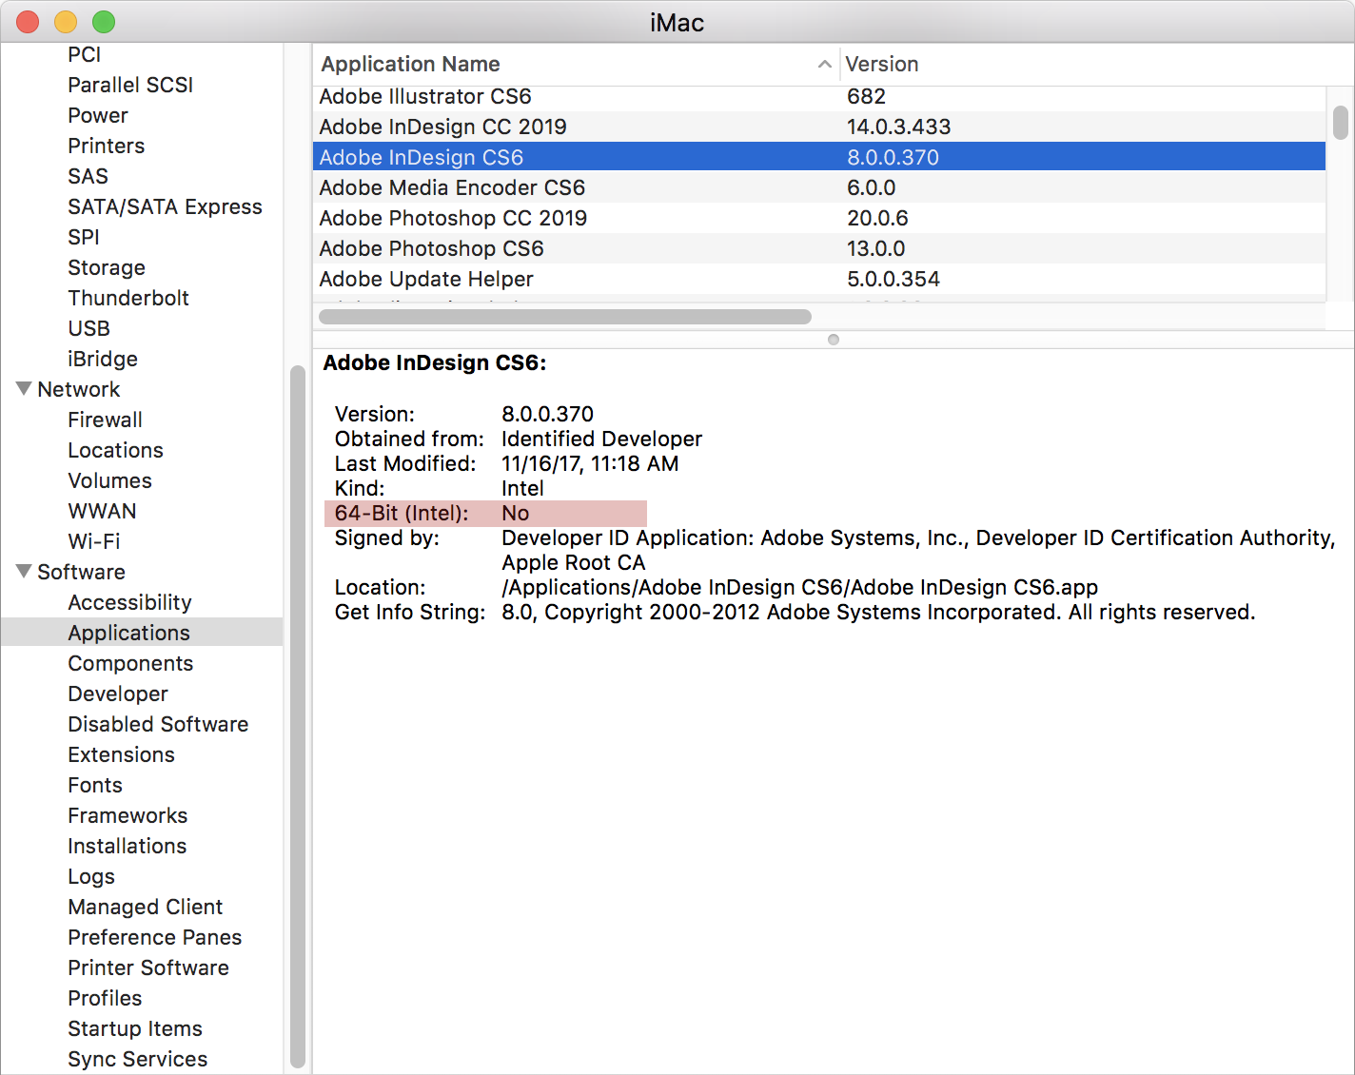The height and width of the screenshot is (1075, 1355).
Task: Open Disabled Software section
Action: point(158,724)
